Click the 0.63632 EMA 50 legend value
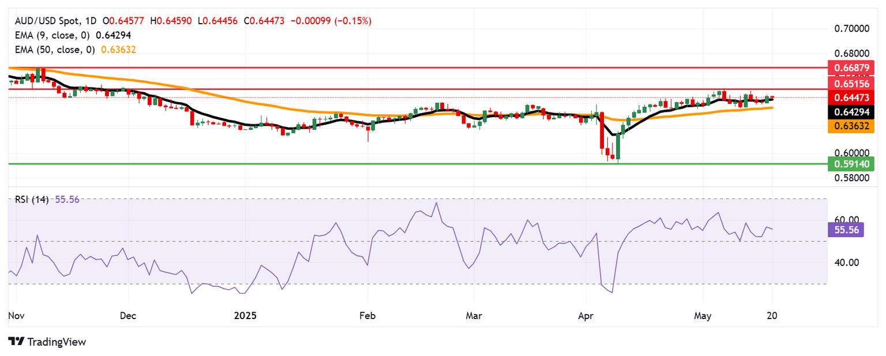 [119, 50]
